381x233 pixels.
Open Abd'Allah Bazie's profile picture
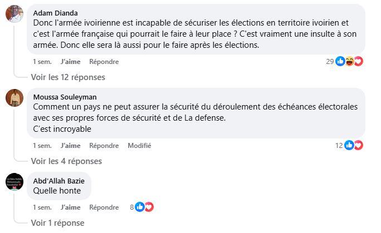pos(14,181)
